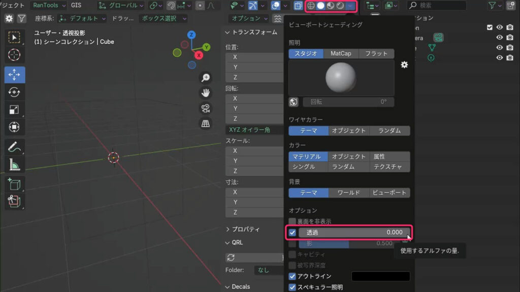Select MatCap lighting tab
The image size is (520, 292).
point(341,54)
